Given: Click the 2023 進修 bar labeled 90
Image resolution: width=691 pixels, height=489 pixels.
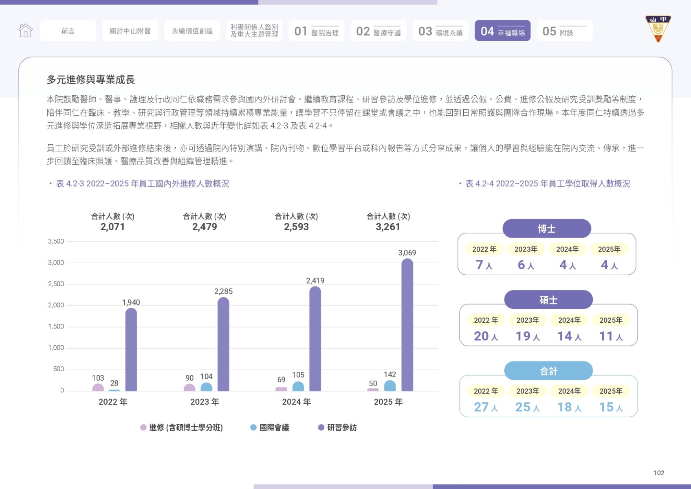Looking at the screenshot, I should click(x=189, y=388).
